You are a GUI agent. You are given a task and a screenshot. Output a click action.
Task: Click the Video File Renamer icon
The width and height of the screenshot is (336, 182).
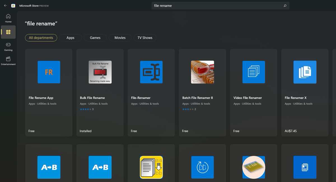click(254, 72)
